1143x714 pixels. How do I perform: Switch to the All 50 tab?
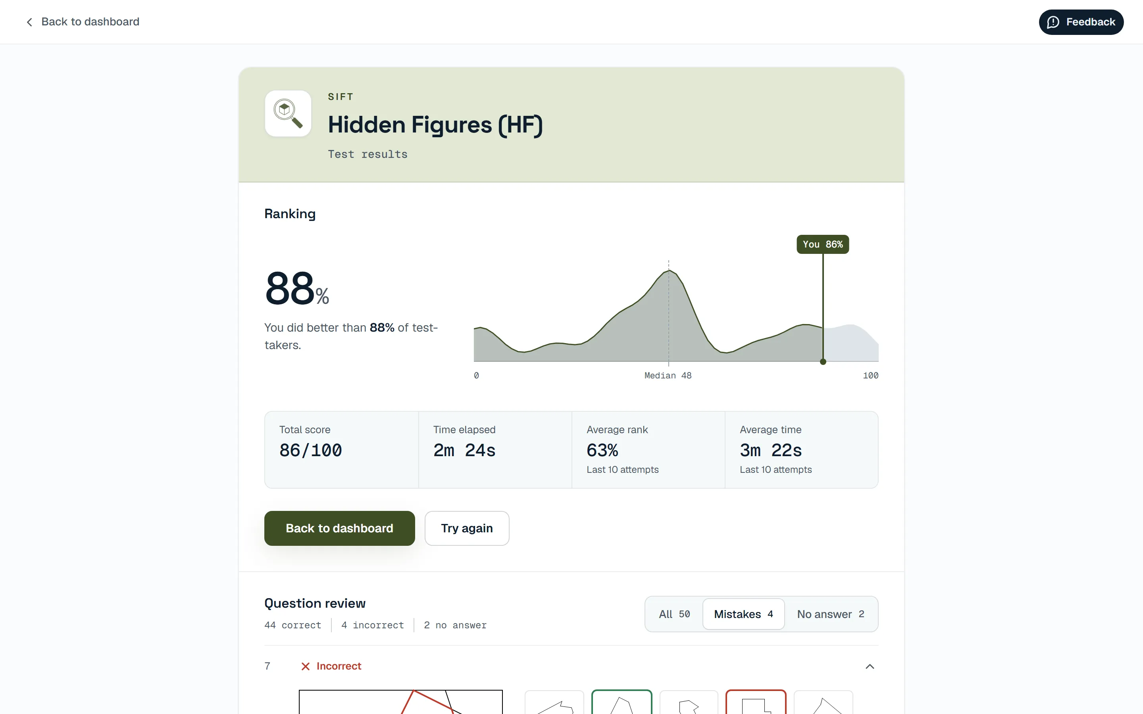pos(674,614)
